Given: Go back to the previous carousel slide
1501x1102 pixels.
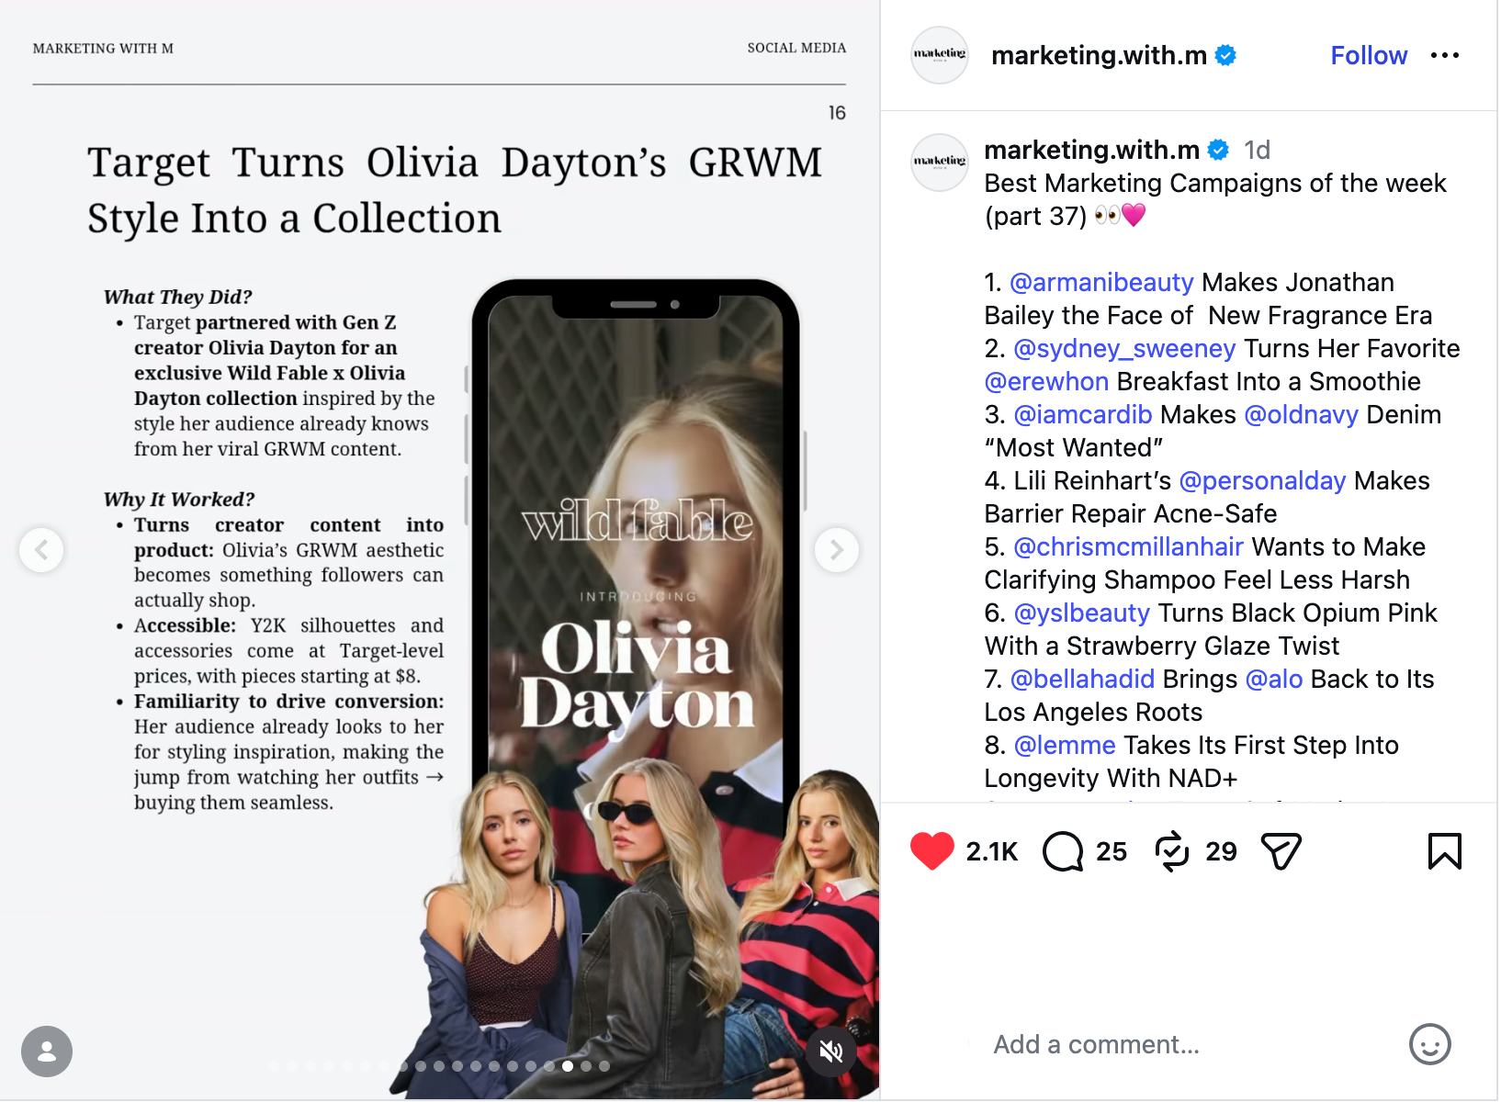Looking at the screenshot, I should click(41, 550).
